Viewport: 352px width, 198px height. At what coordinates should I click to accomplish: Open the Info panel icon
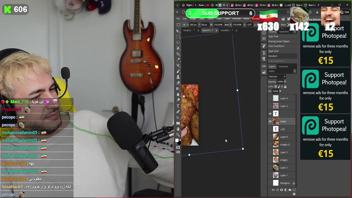264,33
